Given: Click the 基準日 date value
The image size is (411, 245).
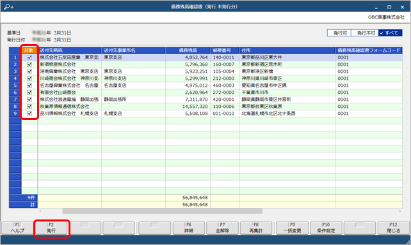Looking at the screenshot, I should (x=52, y=33).
